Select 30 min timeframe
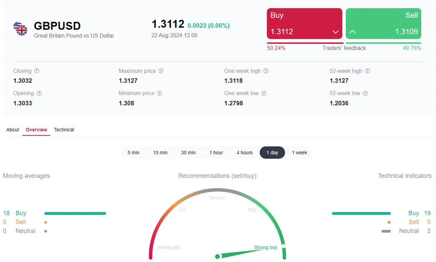This screenshot has width=436, height=262. tap(188, 153)
